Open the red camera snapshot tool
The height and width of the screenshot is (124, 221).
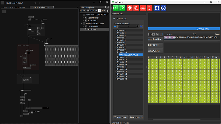point(136,8)
